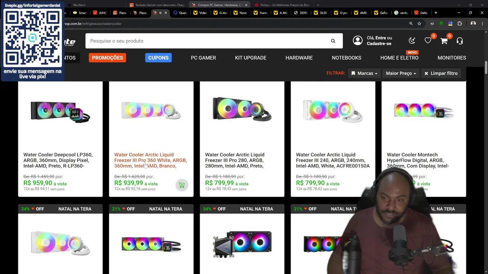Open the MONITORES menu
The height and width of the screenshot is (274, 488).
(x=452, y=58)
